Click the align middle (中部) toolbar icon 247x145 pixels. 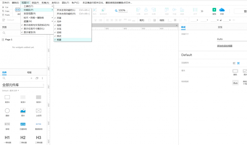tap(174, 10)
